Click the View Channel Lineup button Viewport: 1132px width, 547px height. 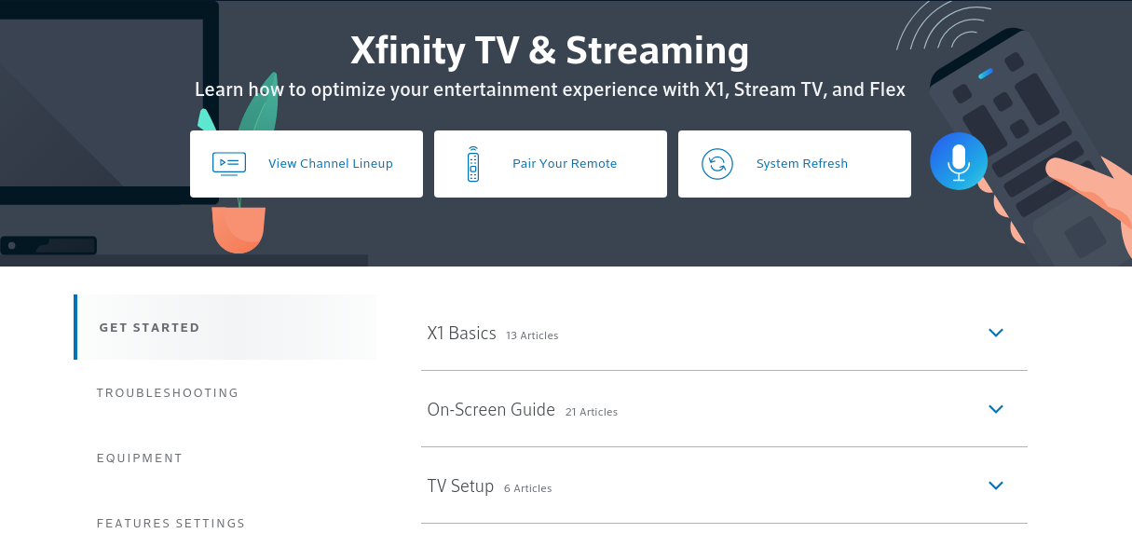[307, 164]
